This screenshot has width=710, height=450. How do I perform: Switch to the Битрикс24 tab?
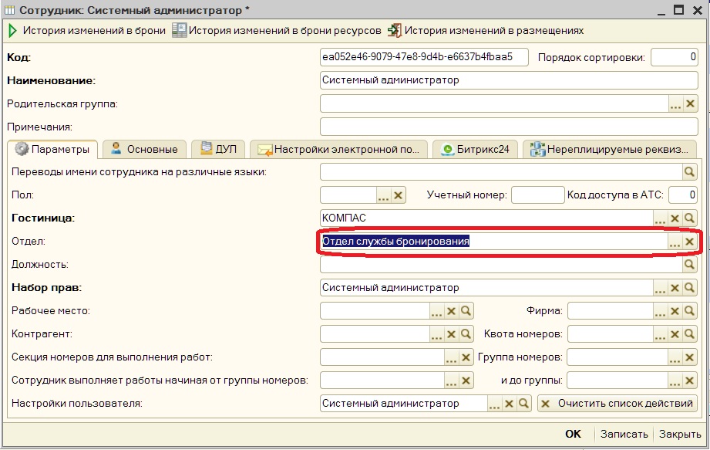click(475, 149)
